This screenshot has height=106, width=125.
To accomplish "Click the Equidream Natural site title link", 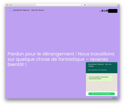I will (x=28, y=10).
